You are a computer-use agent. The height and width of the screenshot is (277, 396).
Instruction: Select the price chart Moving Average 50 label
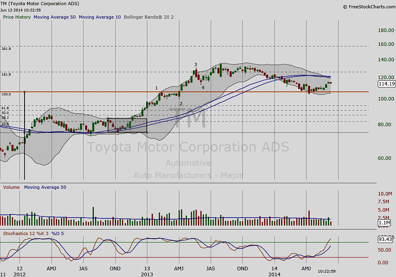(55, 17)
